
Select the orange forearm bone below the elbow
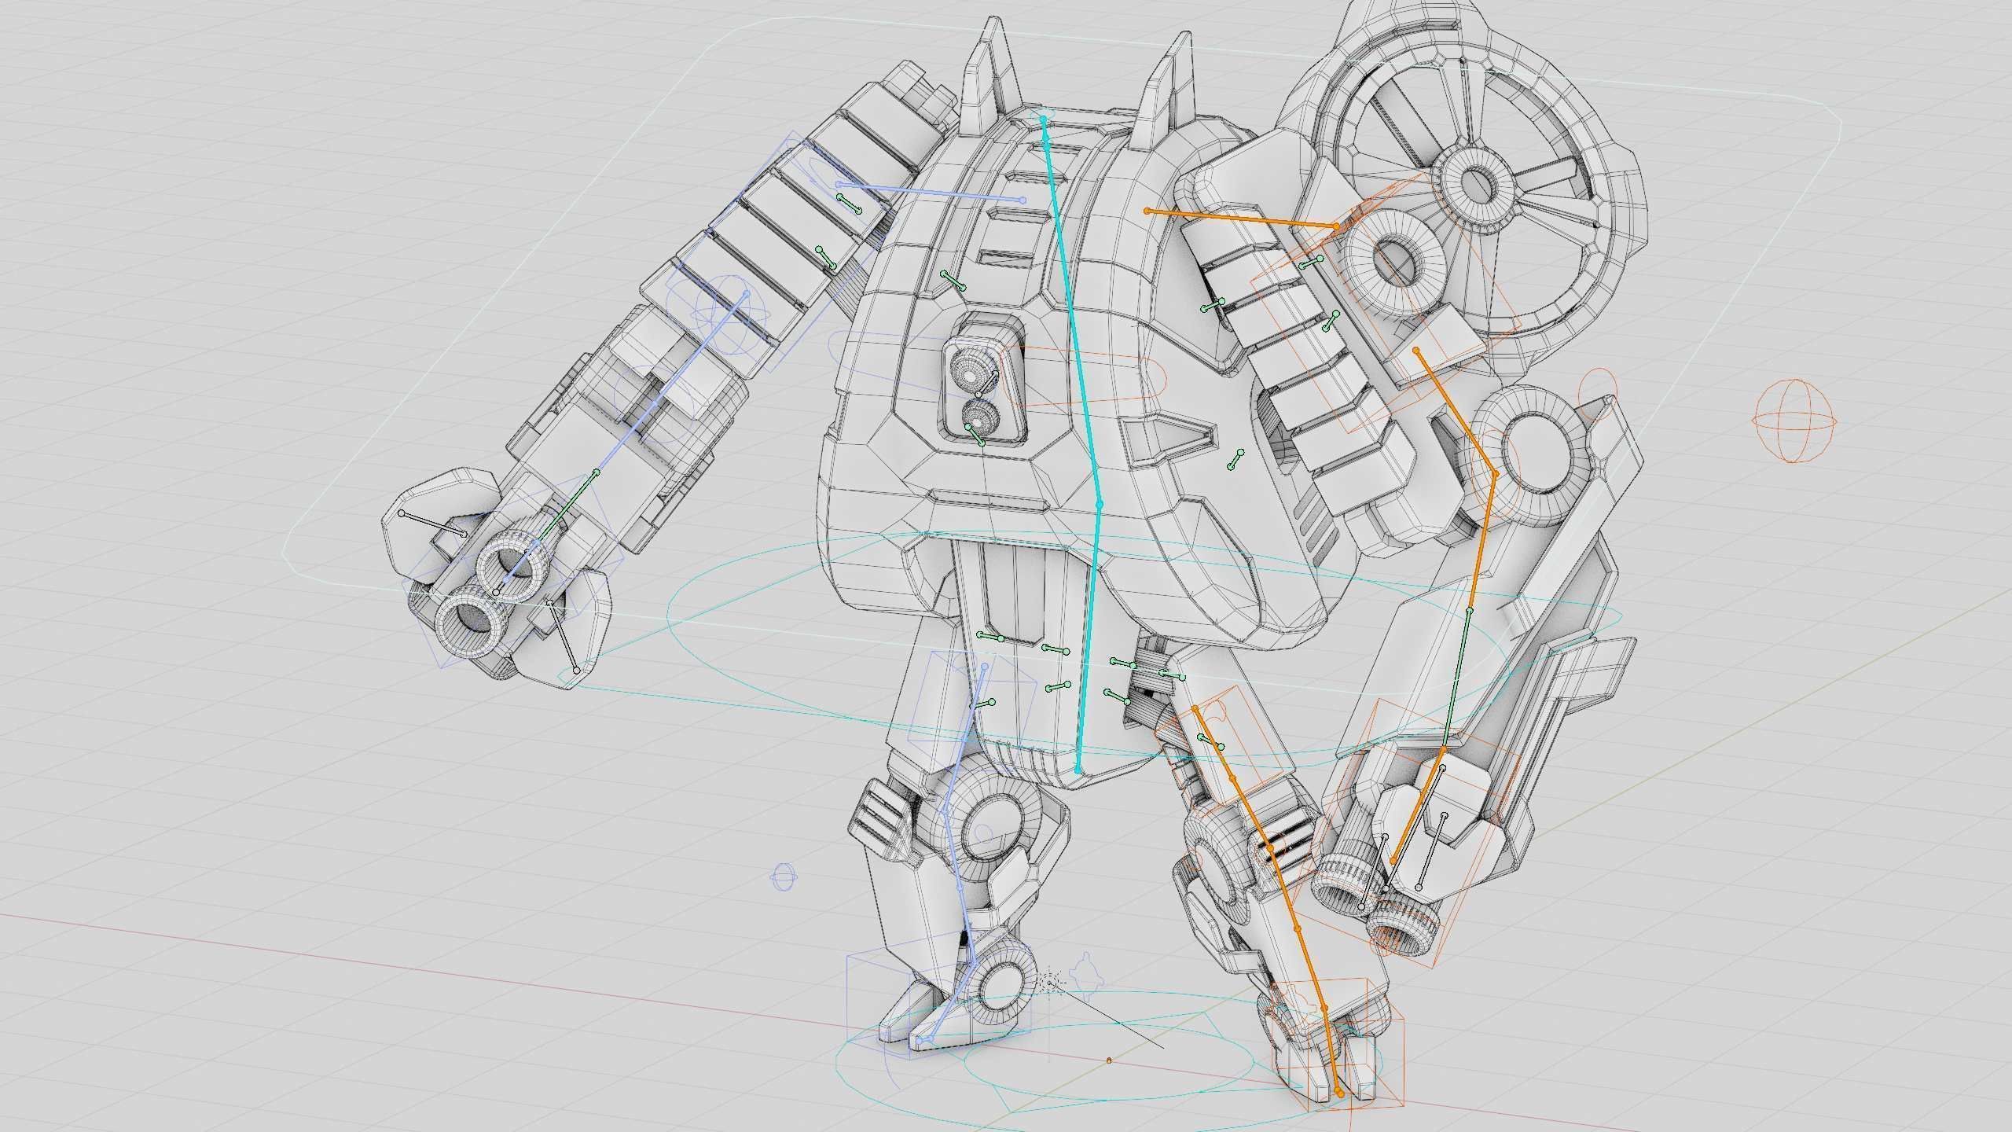[x=1482, y=542]
